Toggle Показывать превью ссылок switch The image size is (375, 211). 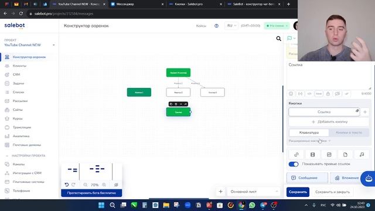coord(294,164)
